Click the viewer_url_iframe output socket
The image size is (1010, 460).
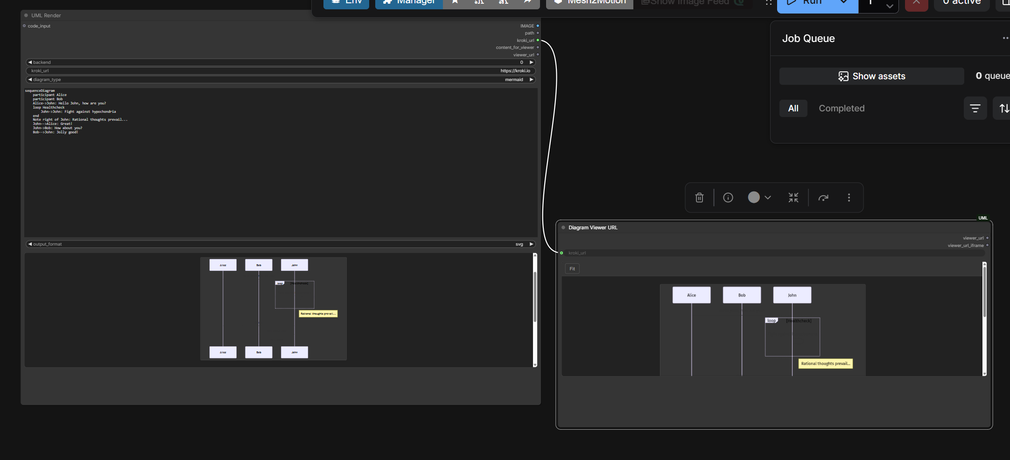tap(987, 245)
